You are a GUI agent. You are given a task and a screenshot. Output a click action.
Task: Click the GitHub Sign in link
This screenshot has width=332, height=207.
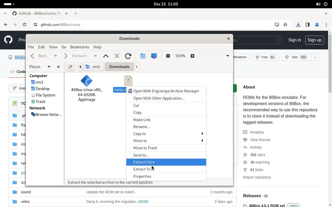(x=295, y=40)
